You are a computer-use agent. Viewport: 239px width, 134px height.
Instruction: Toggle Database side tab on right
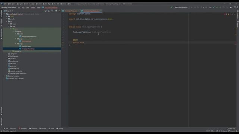point(238,15)
